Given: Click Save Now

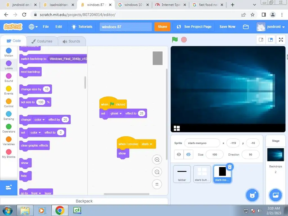Looking at the screenshot, I should [227, 27].
